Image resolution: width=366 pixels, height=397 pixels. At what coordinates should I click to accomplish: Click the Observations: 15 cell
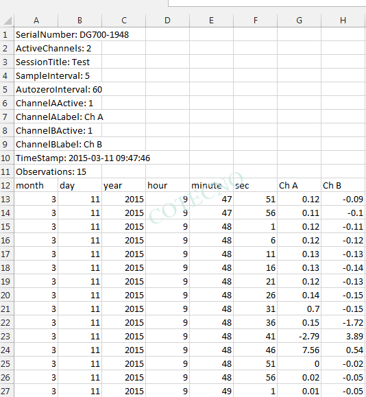tap(51, 171)
